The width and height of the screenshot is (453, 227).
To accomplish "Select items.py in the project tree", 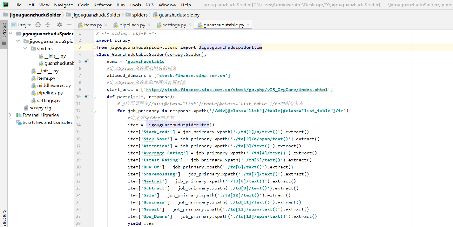I will 43,78.
